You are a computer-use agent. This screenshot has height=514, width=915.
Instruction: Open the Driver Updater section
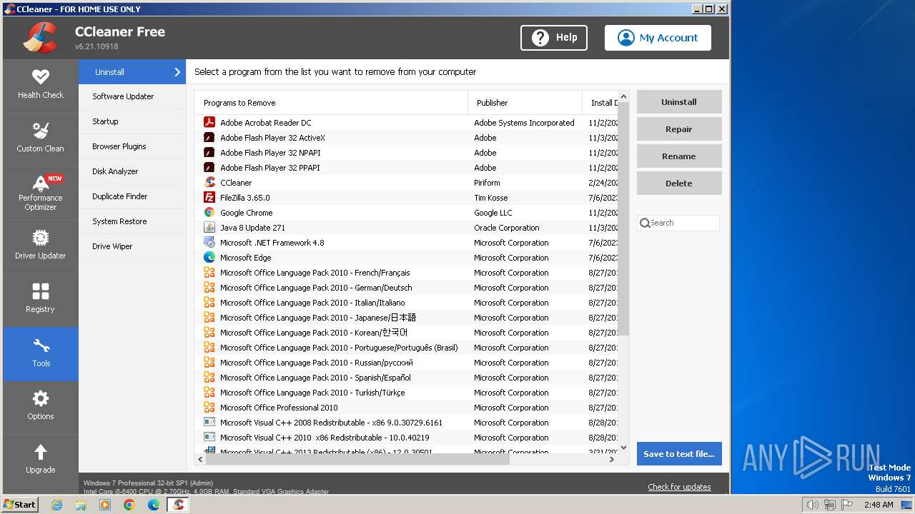tap(41, 246)
